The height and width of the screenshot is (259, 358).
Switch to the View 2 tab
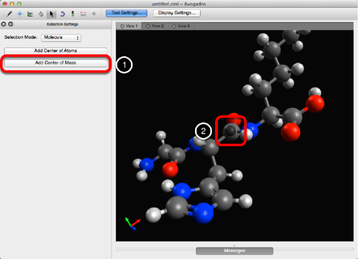[x=157, y=26]
